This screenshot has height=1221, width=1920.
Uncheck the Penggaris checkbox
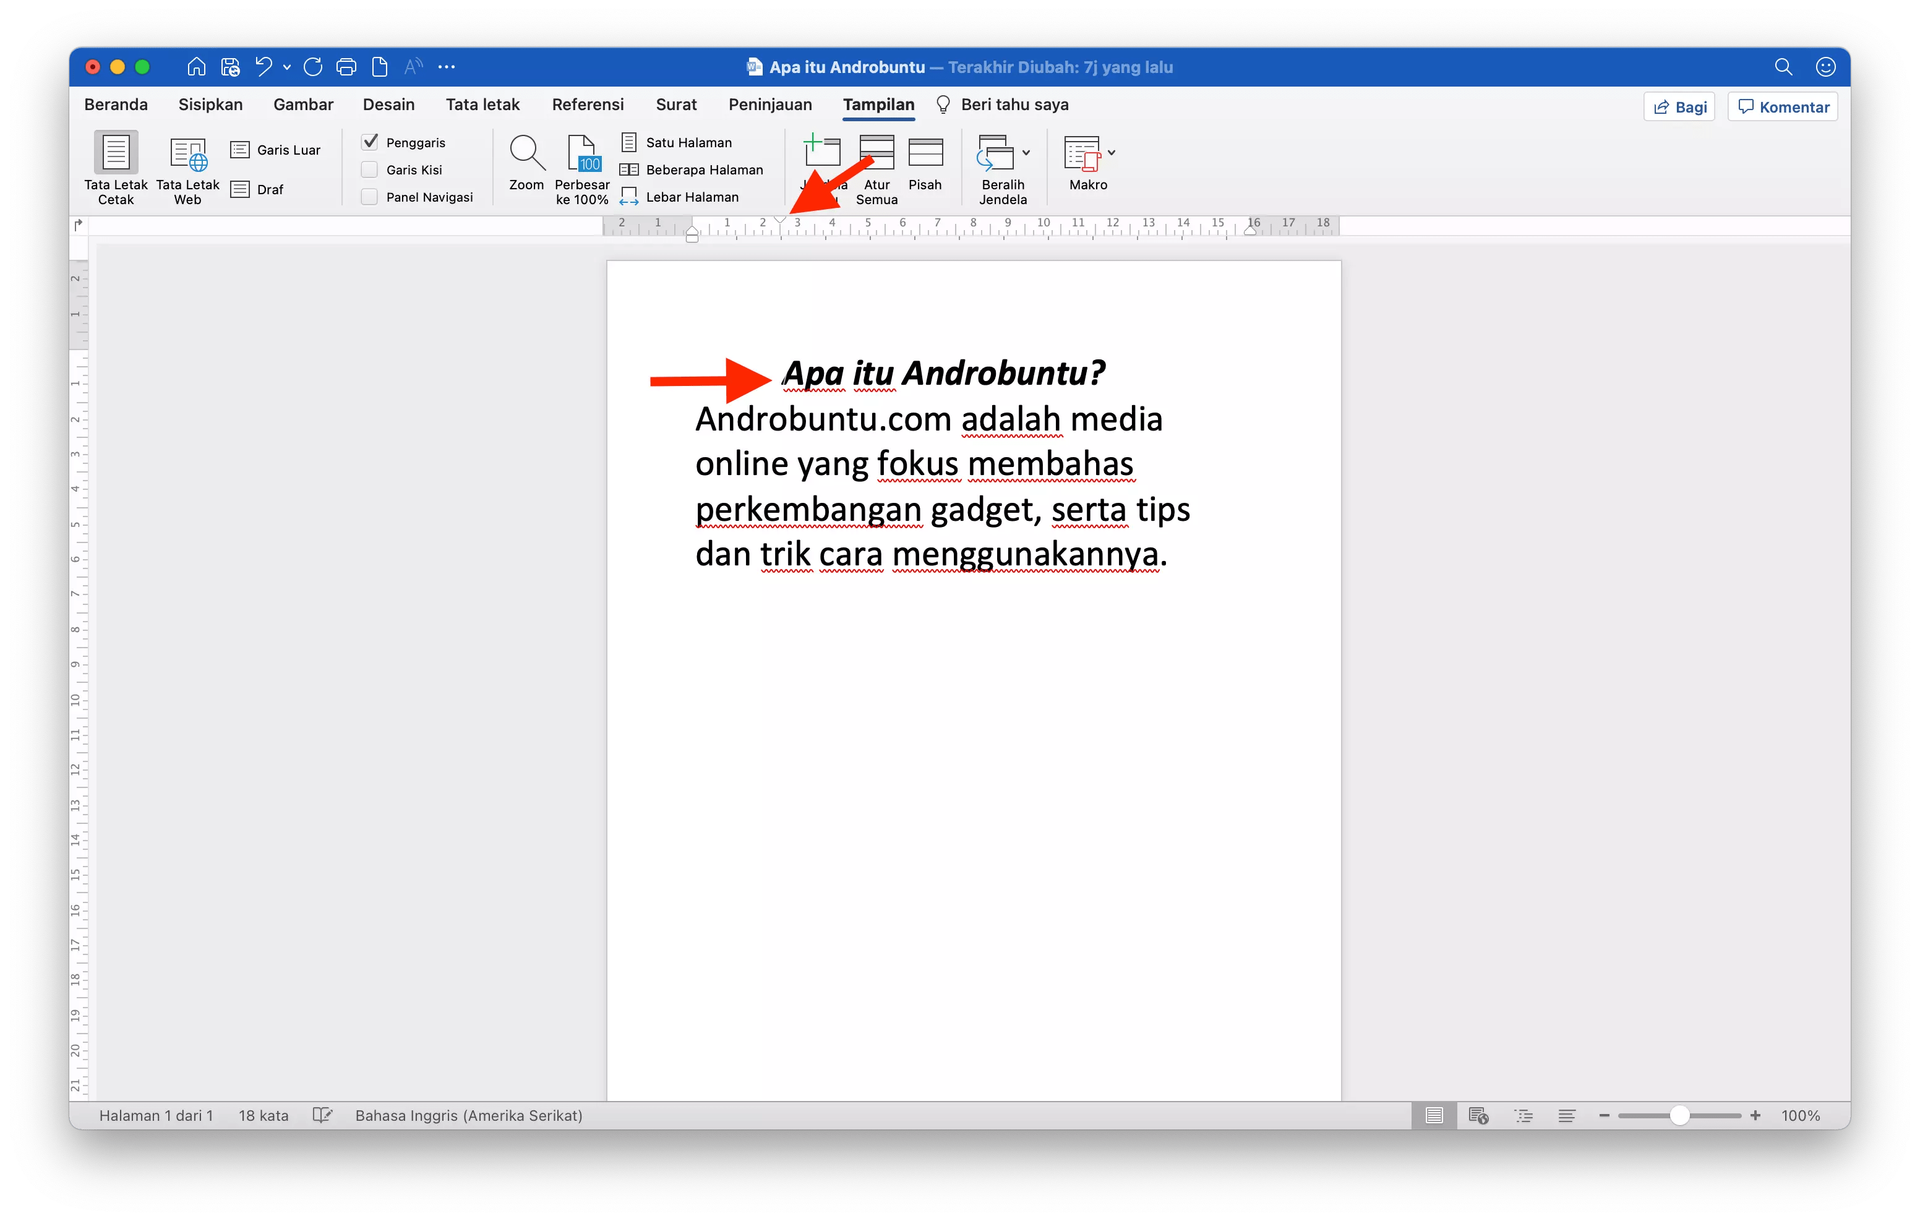coord(369,141)
